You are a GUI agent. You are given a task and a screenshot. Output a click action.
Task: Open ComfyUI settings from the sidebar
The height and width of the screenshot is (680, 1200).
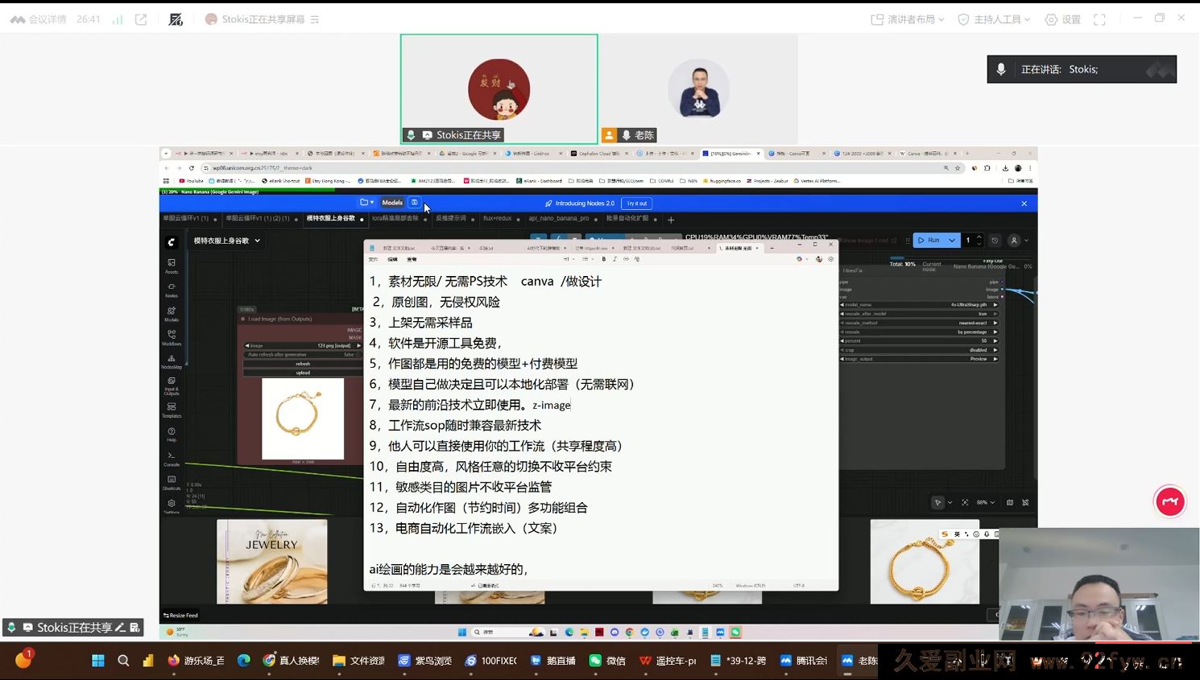pyautogui.click(x=171, y=503)
